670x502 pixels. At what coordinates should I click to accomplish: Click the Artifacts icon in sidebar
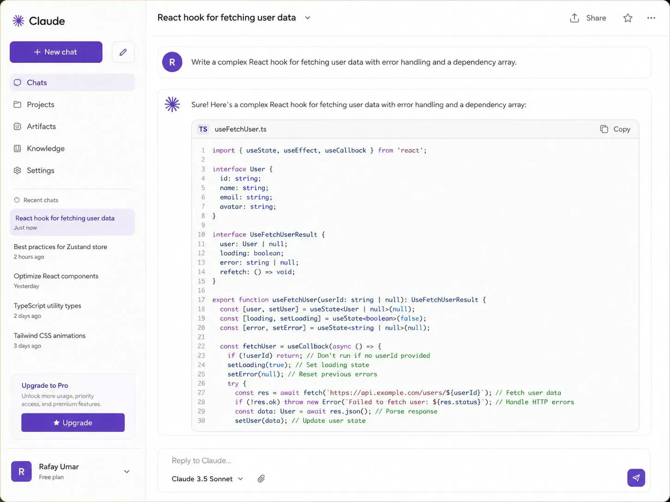[18, 127]
